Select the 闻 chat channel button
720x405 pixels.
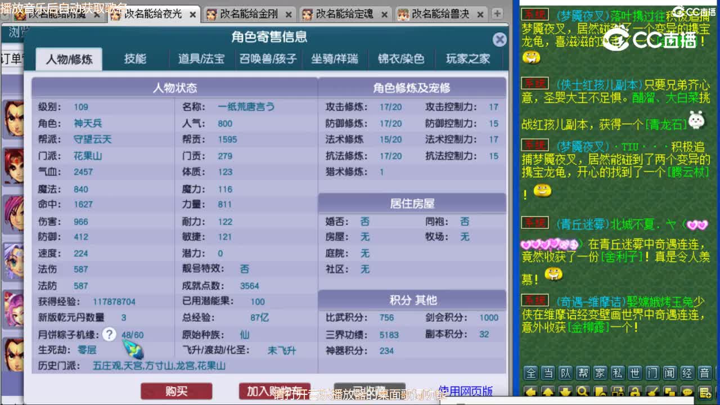670,373
